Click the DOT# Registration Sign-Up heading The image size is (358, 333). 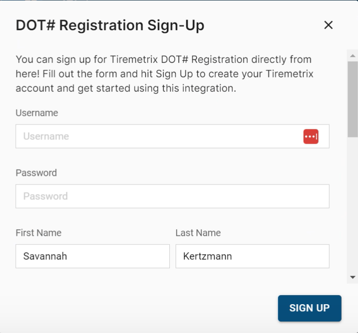click(110, 25)
